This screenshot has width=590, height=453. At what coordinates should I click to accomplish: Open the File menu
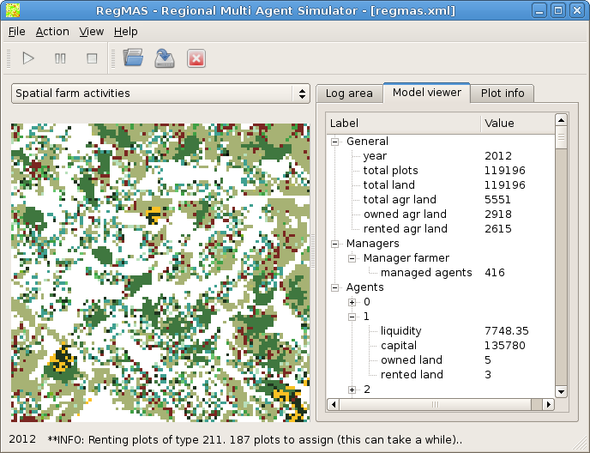click(17, 32)
